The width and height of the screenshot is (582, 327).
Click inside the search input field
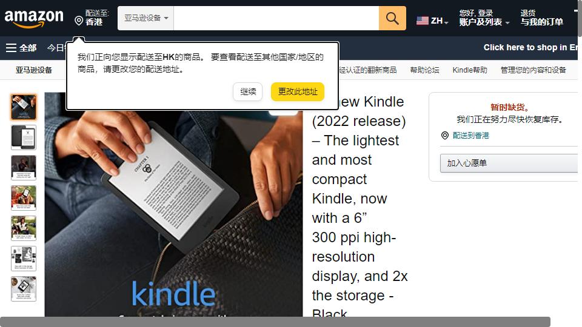[276, 18]
